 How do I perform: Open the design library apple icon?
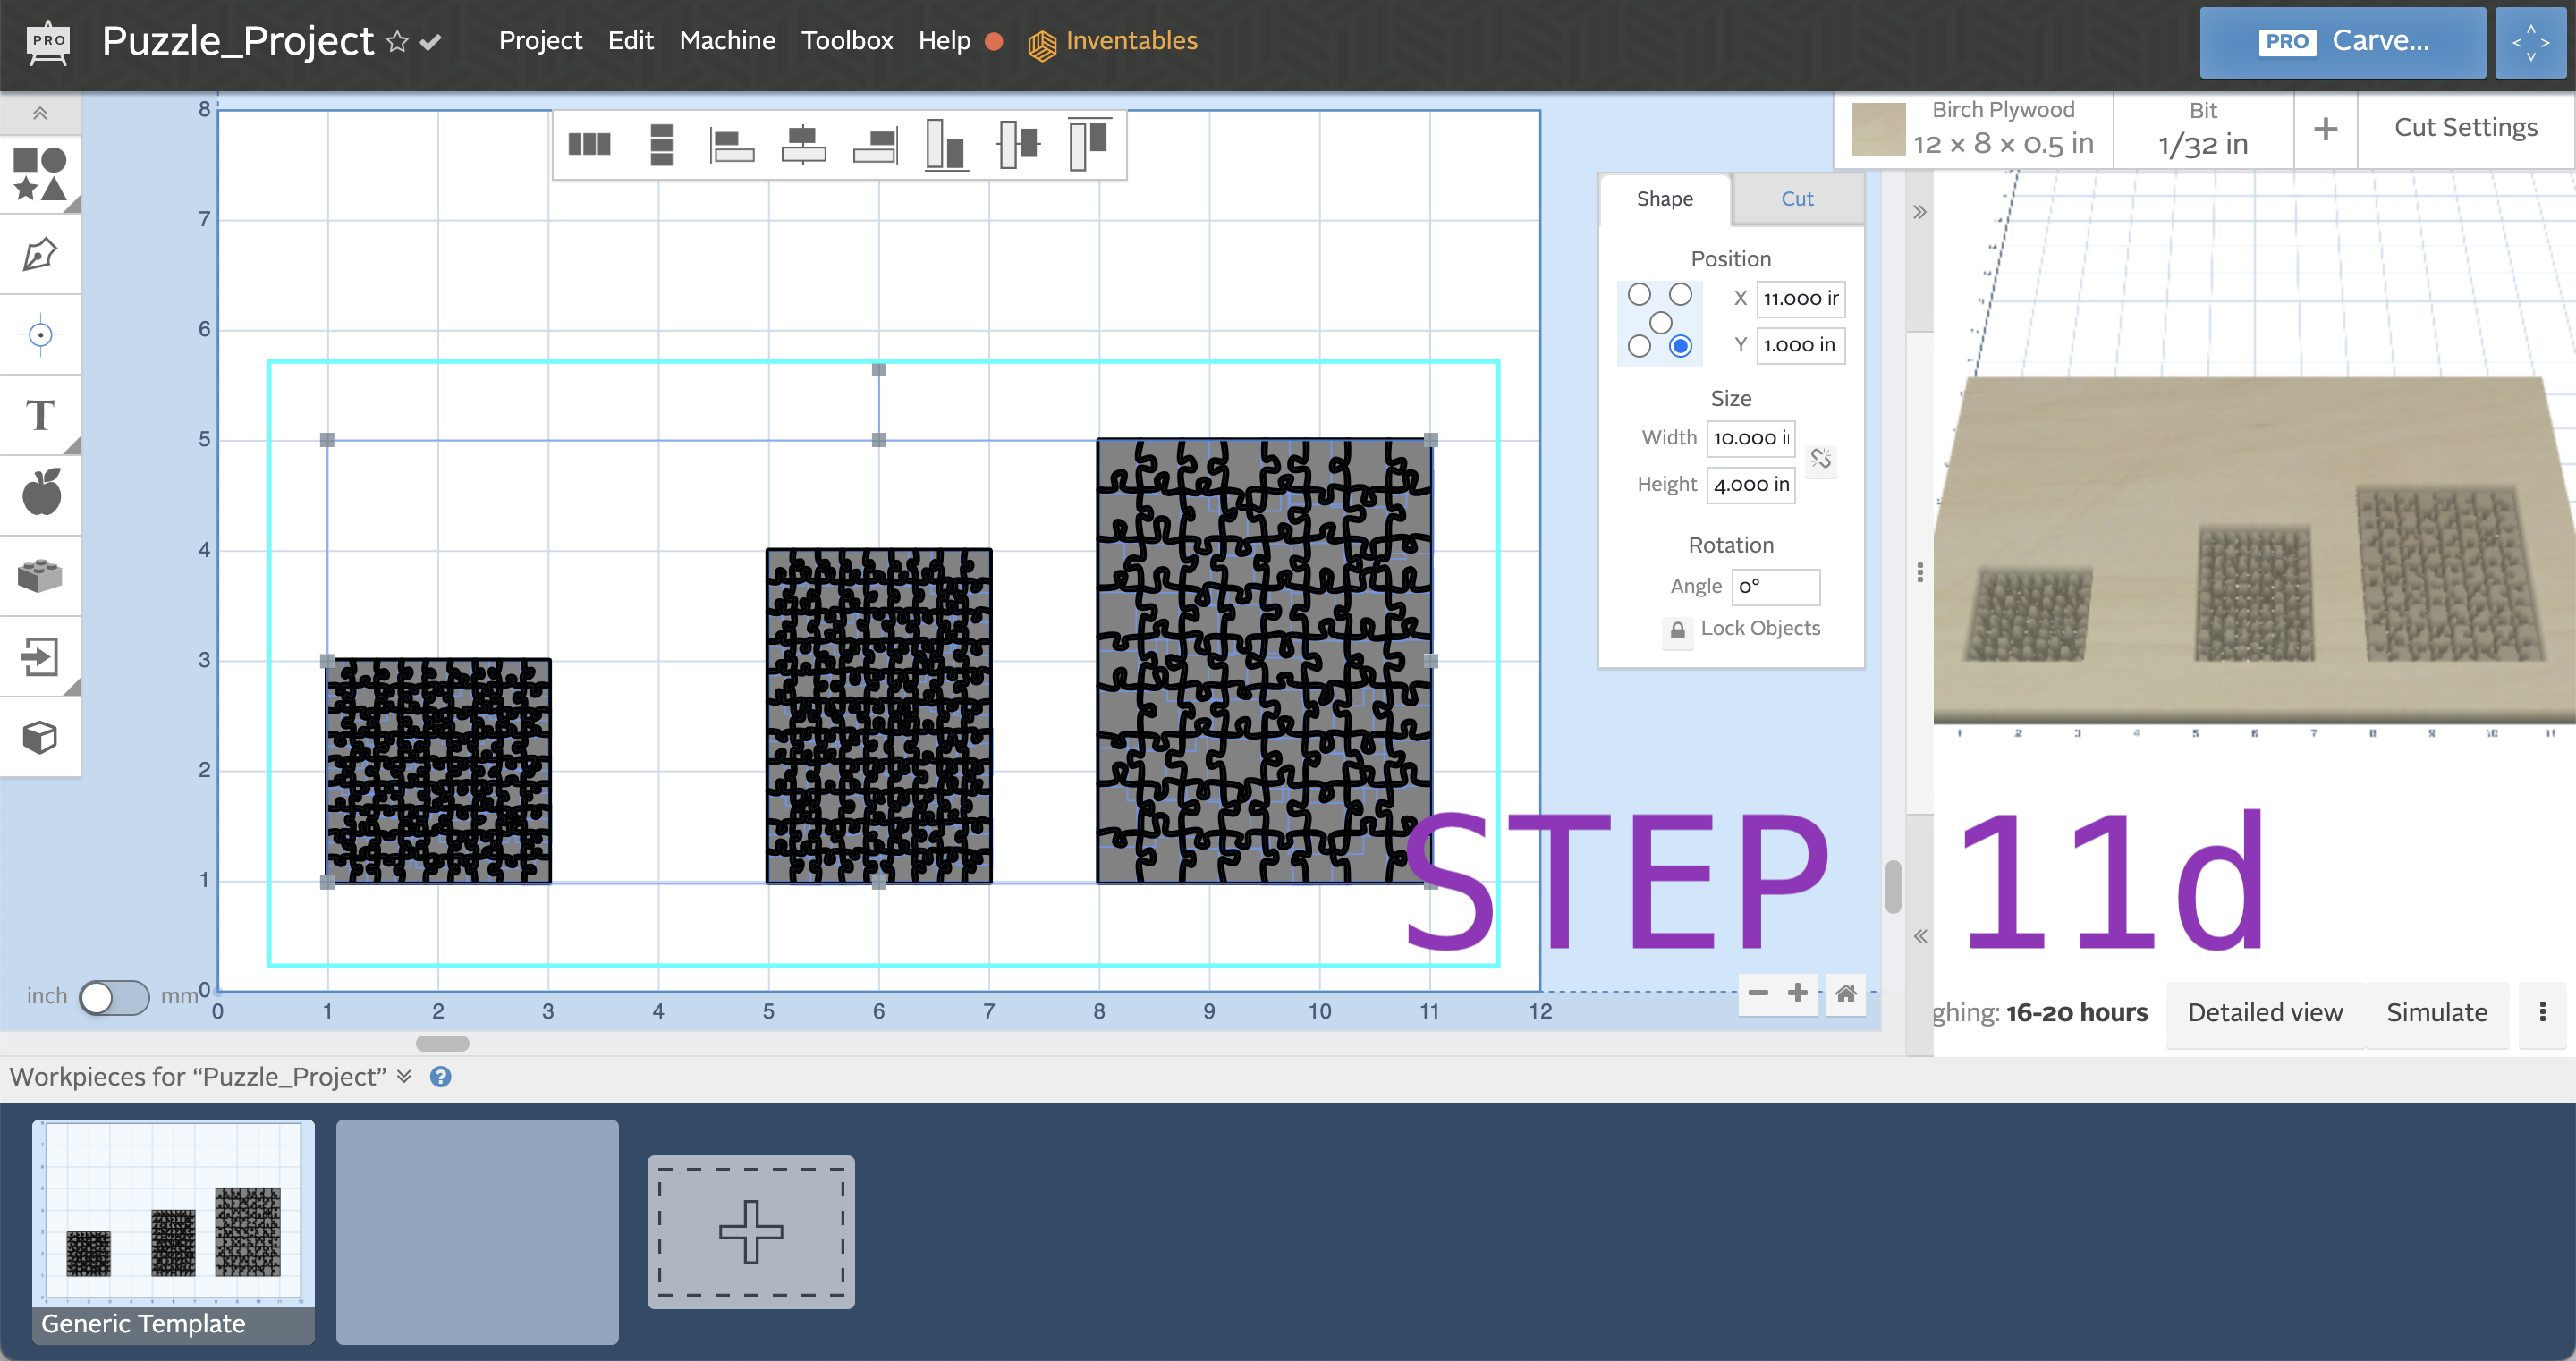click(x=40, y=493)
